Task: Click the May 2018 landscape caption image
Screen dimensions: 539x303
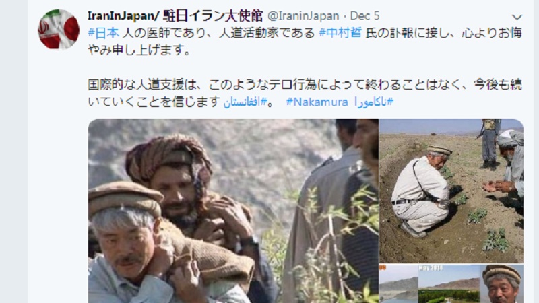Action: coord(449,283)
